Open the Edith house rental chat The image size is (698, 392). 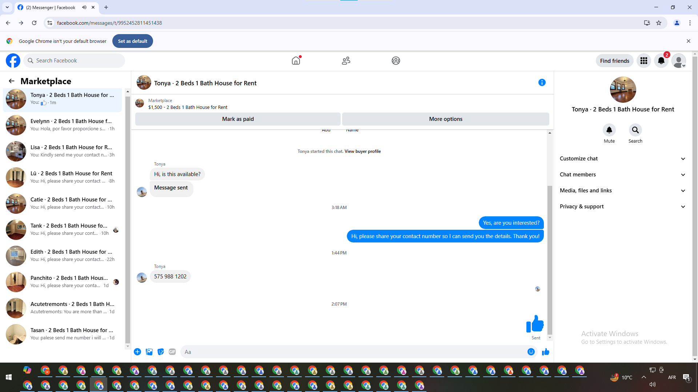pos(63,256)
